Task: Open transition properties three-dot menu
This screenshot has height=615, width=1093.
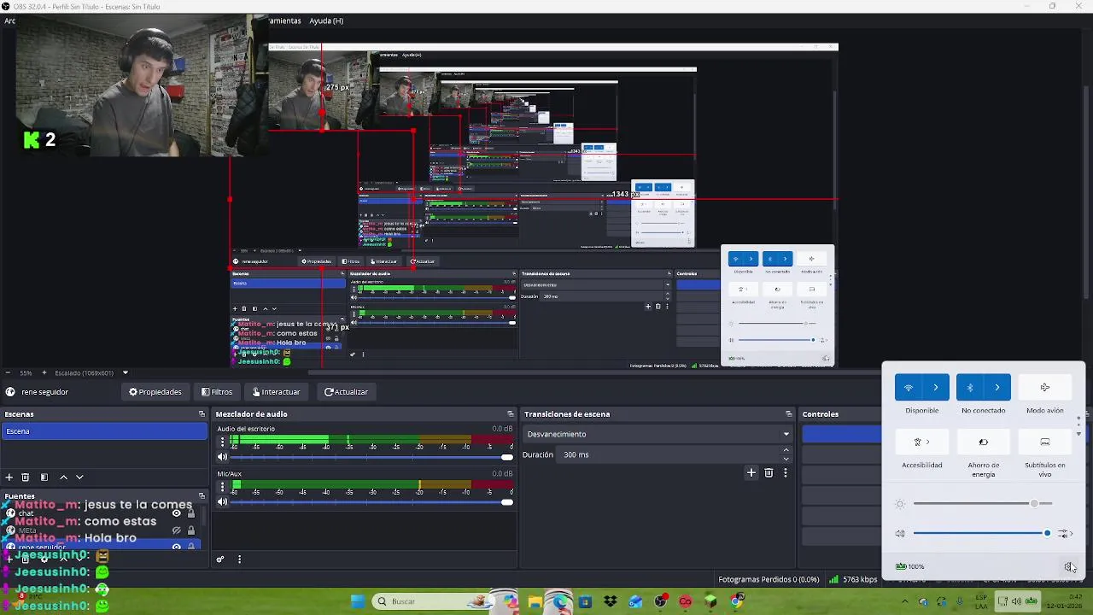Action: pyautogui.click(x=785, y=472)
